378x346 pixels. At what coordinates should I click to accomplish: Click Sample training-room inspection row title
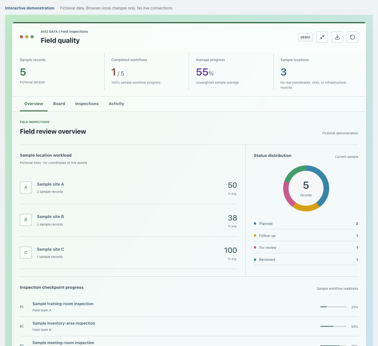click(x=63, y=304)
